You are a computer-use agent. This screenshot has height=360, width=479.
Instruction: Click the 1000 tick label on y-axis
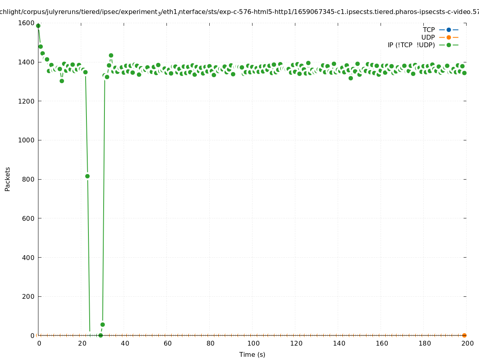point(26,140)
